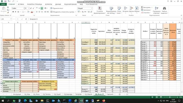Open Windows Start menu on taskbar
Viewport: 183px width, 103px height.
3,101
